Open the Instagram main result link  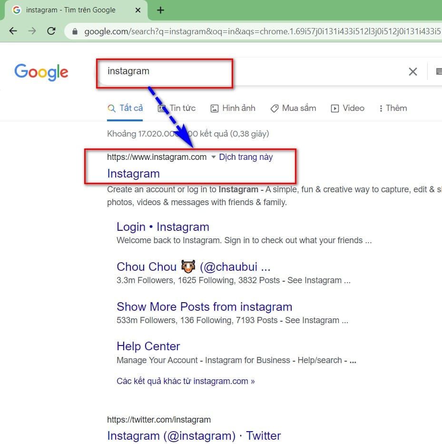(x=133, y=173)
